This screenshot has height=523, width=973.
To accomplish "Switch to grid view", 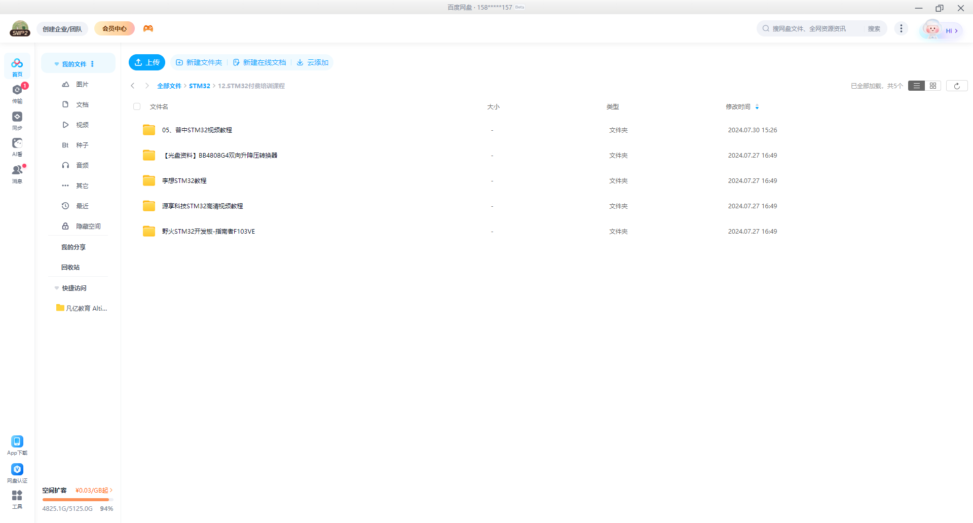I will point(933,86).
